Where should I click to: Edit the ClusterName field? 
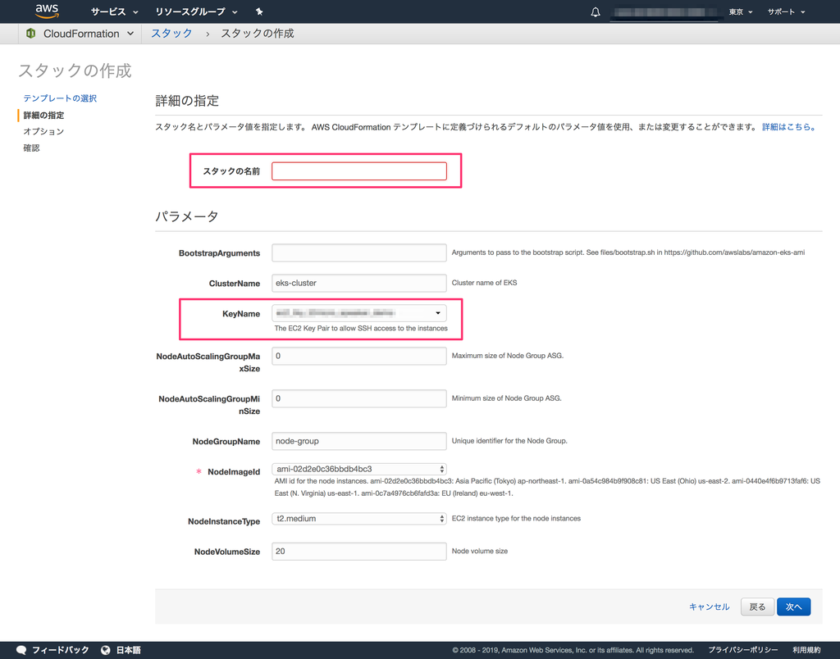359,284
